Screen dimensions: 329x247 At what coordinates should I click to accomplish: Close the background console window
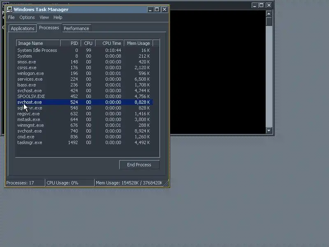[x=269, y=5]
